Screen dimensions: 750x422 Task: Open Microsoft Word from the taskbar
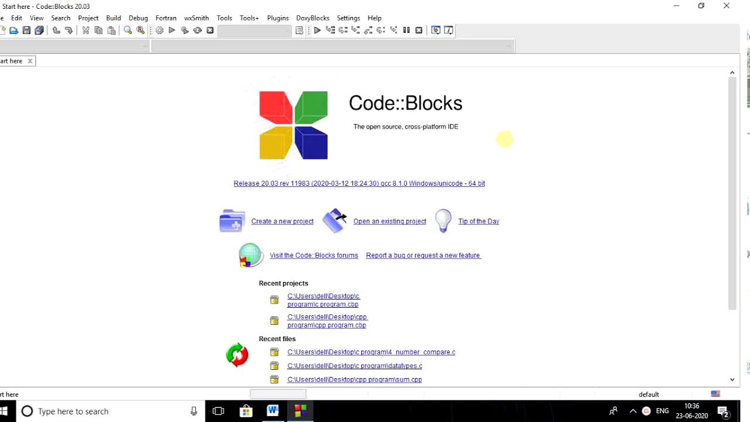click(x=272, y=411)
